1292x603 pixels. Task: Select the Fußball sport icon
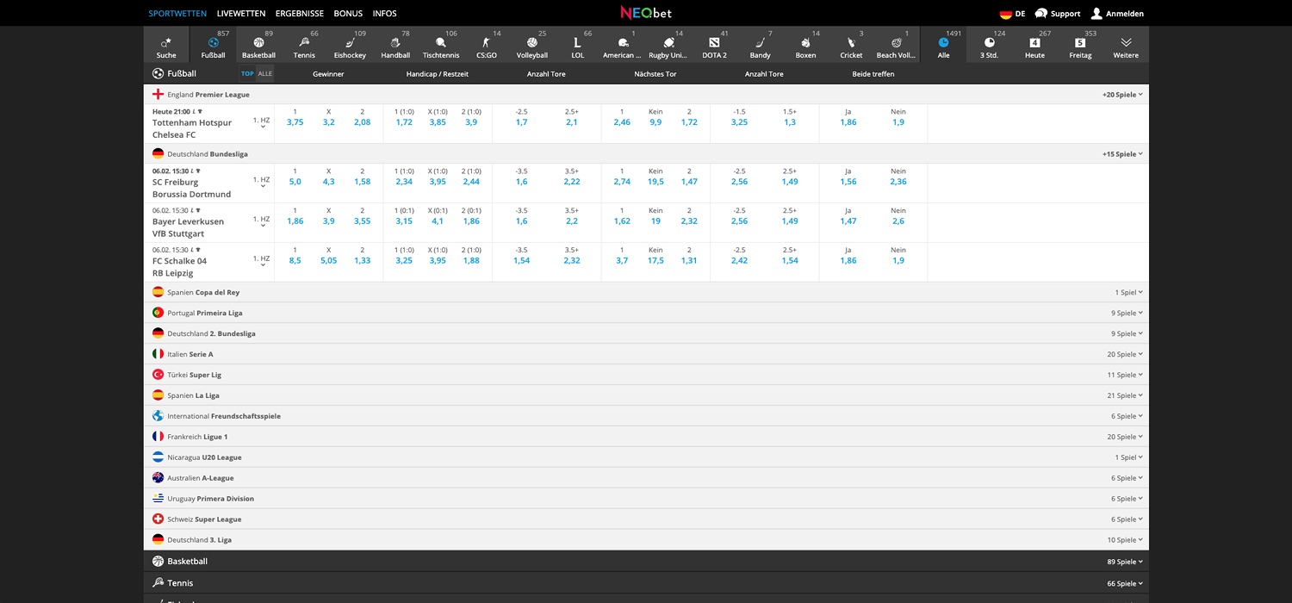(x=213, y=45)
